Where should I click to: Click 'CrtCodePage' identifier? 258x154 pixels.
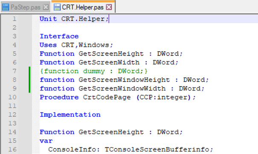[107, 97]
